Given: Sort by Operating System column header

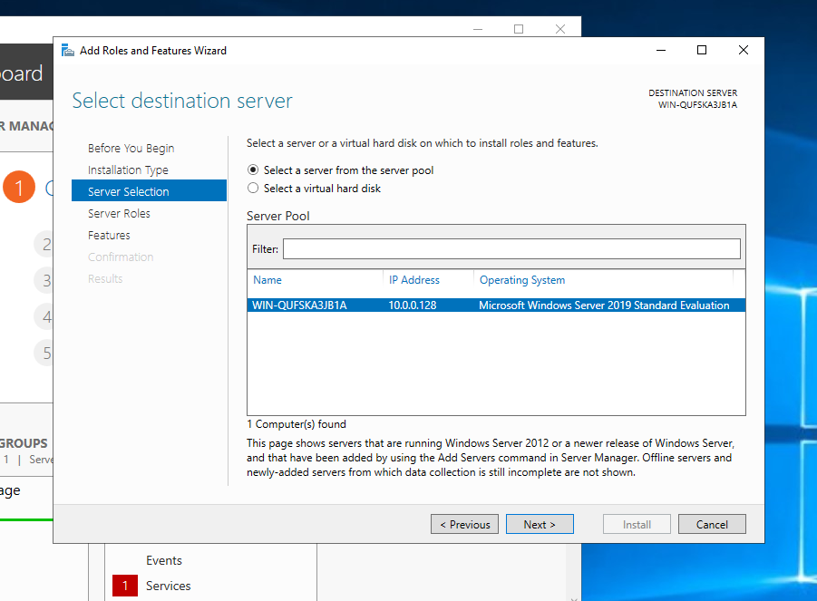Looking at the screenshot, I should (522, 280).
